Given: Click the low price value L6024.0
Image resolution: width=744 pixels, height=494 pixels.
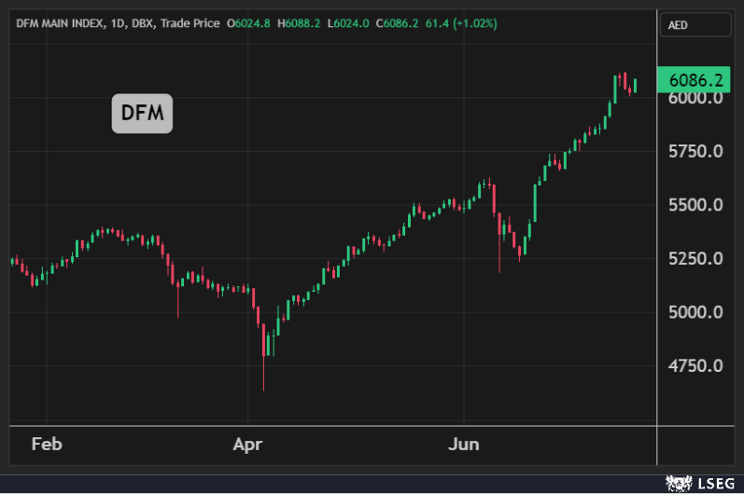Looking at the screenshot, I should (350, 22).
